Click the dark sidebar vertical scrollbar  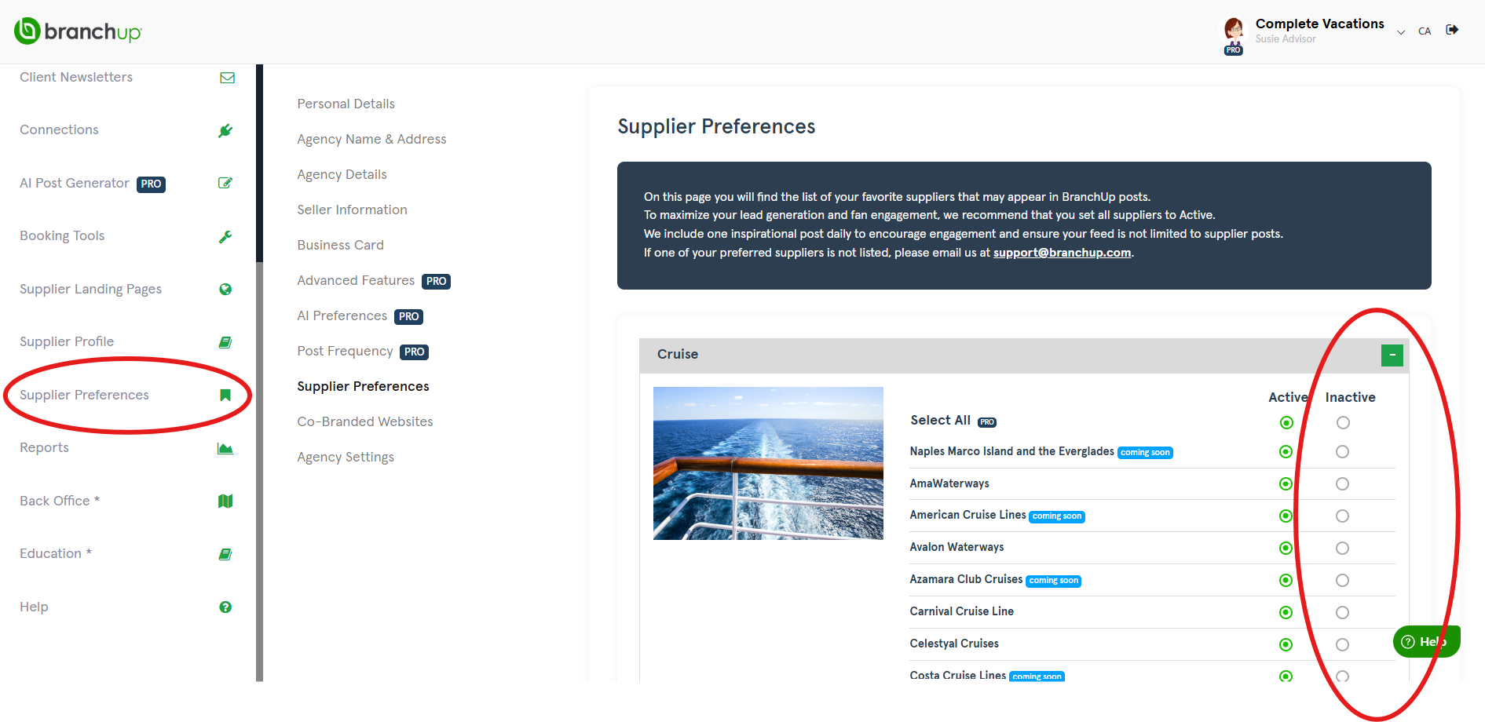coord(259,163)
